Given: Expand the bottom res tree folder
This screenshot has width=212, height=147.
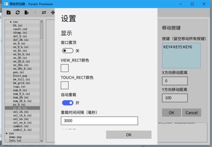Looking at the screenshot, I should (7, 134).
